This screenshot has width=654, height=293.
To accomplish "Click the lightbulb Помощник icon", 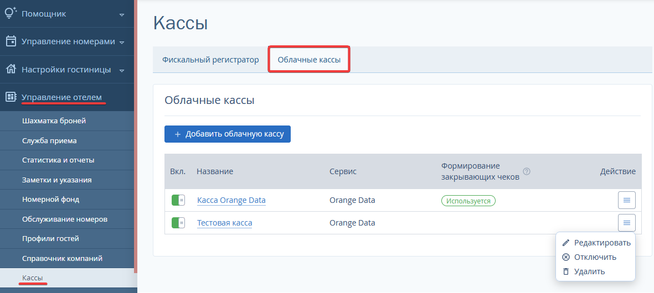I will coord(11,13).
